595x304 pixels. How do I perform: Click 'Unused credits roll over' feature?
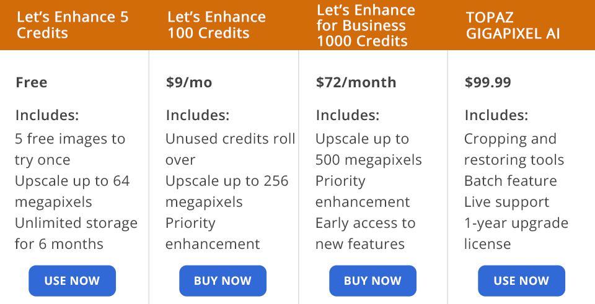[230, 149]
